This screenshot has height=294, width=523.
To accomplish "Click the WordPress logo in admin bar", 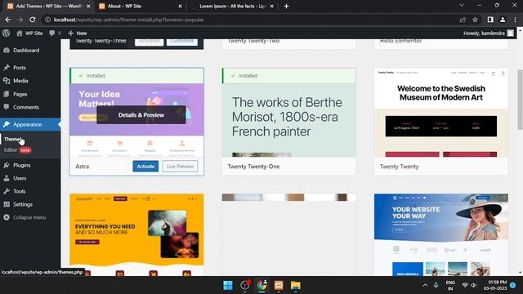I will (x=6, y=33).
